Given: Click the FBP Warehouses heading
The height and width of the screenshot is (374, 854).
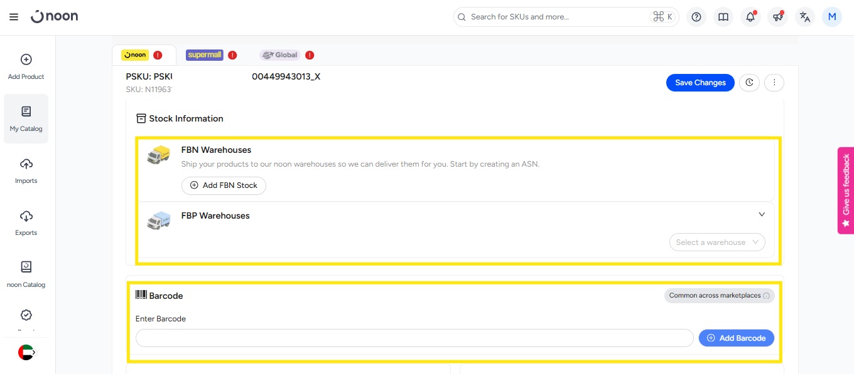Looking at the screenshot, I should [215, 216].
